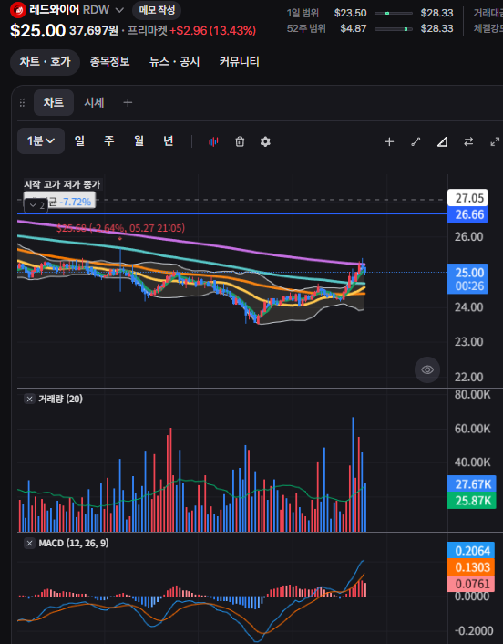Click the swap compare arrows icon

[x=468, y=141]
